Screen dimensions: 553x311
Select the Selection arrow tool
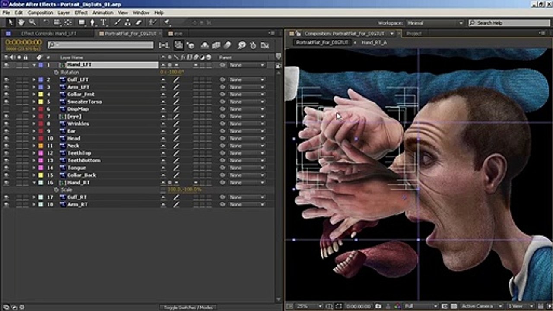click(x=10, y=22)
